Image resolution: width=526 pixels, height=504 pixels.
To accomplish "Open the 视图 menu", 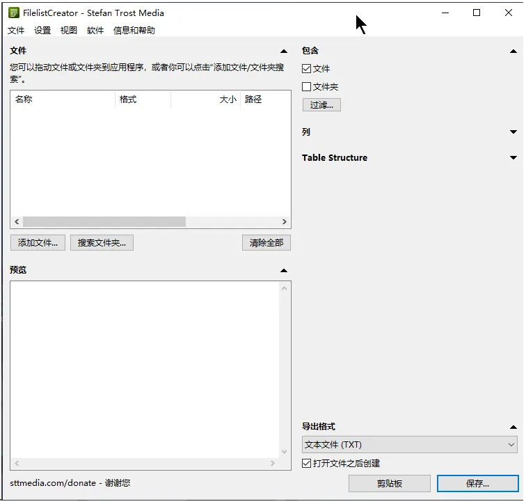I will (x=69, y=31).
